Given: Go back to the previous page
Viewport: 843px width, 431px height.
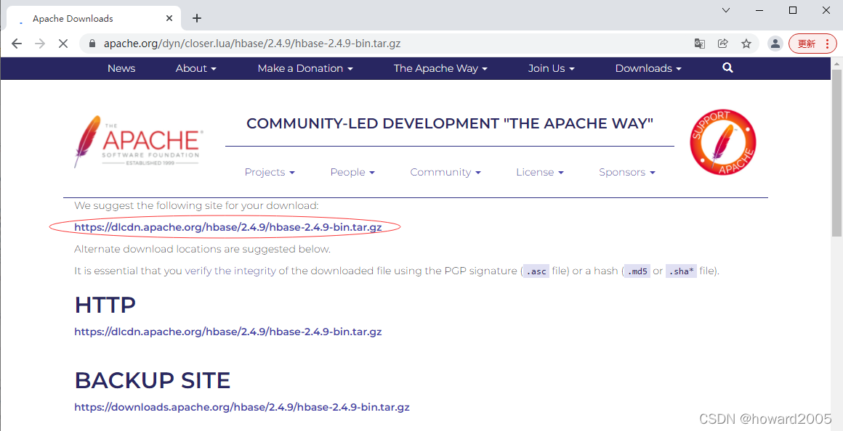Looking at the screenshot, I should pyautogui.click(x=17, y=44).
